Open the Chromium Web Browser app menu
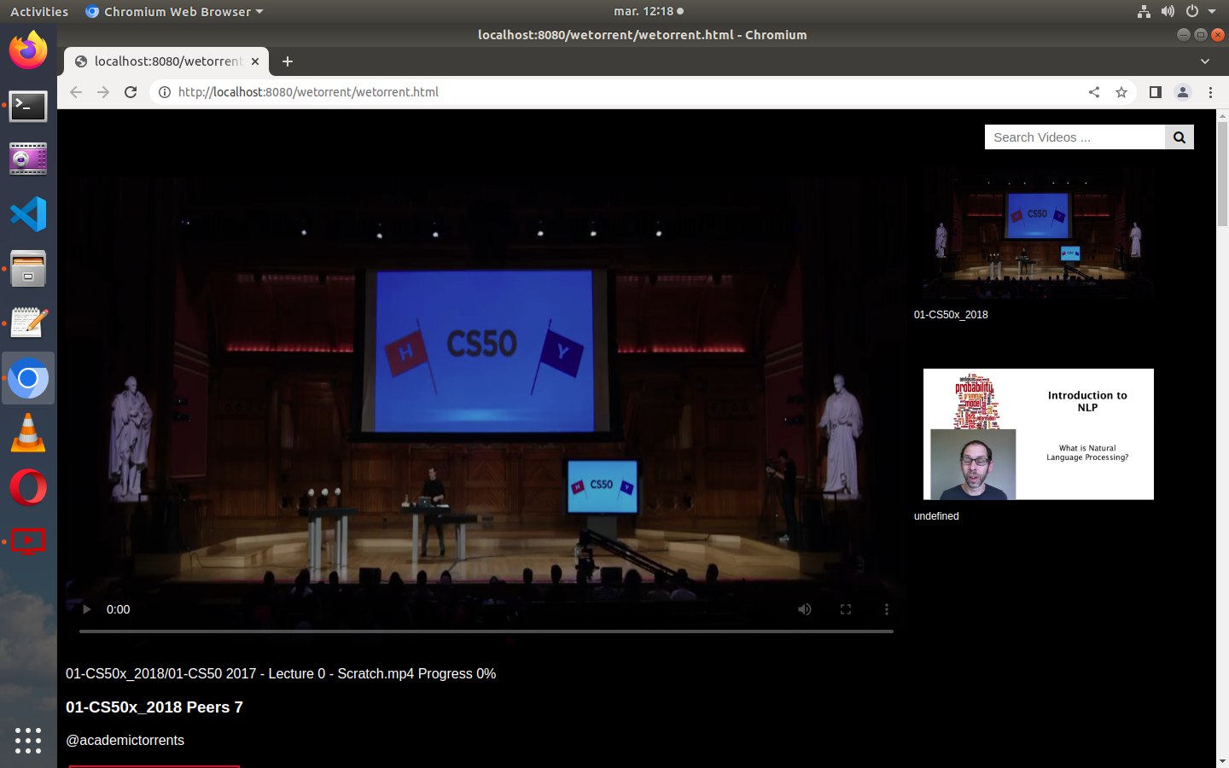 [175, 12]
